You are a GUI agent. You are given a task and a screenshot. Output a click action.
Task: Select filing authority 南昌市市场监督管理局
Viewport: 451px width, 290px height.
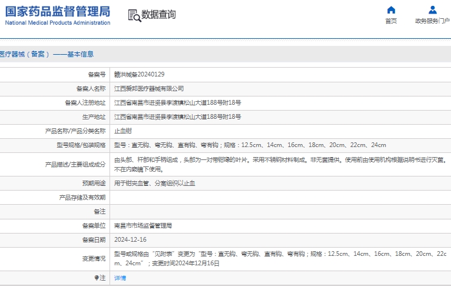point(143,226)
